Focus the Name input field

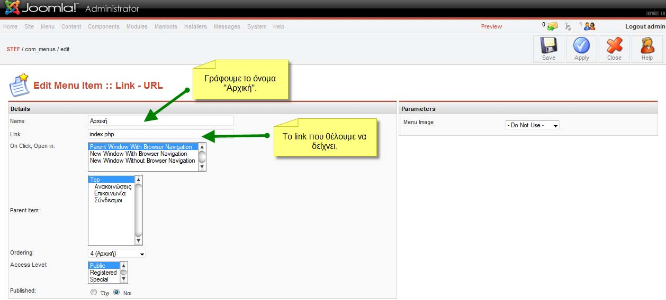pos(160,120)
